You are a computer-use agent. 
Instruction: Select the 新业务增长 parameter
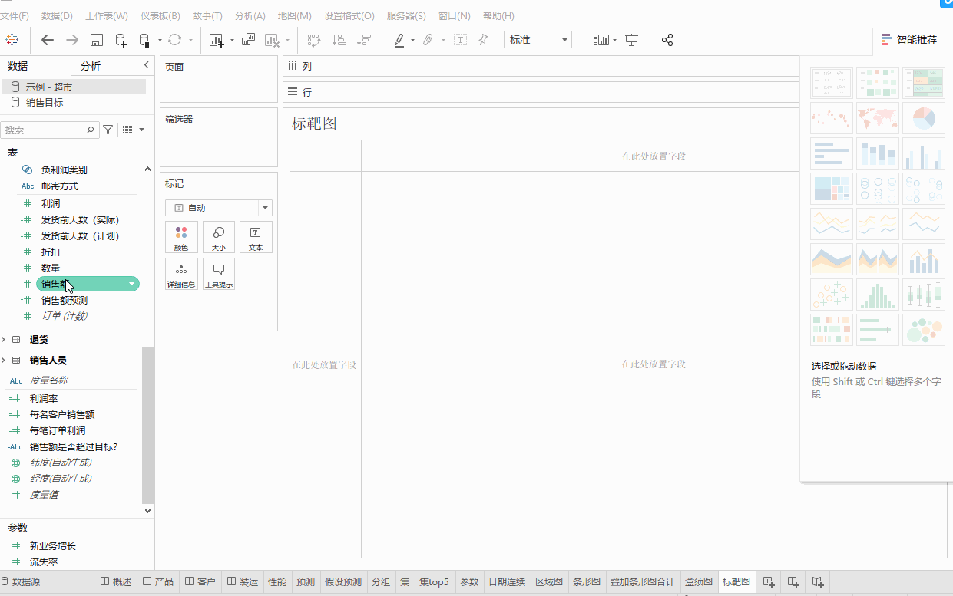(53, 546)
